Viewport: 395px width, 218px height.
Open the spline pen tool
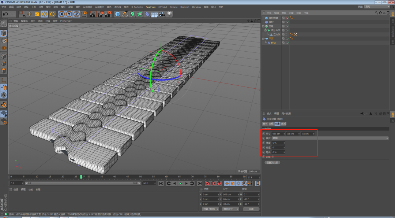[125, 14]
